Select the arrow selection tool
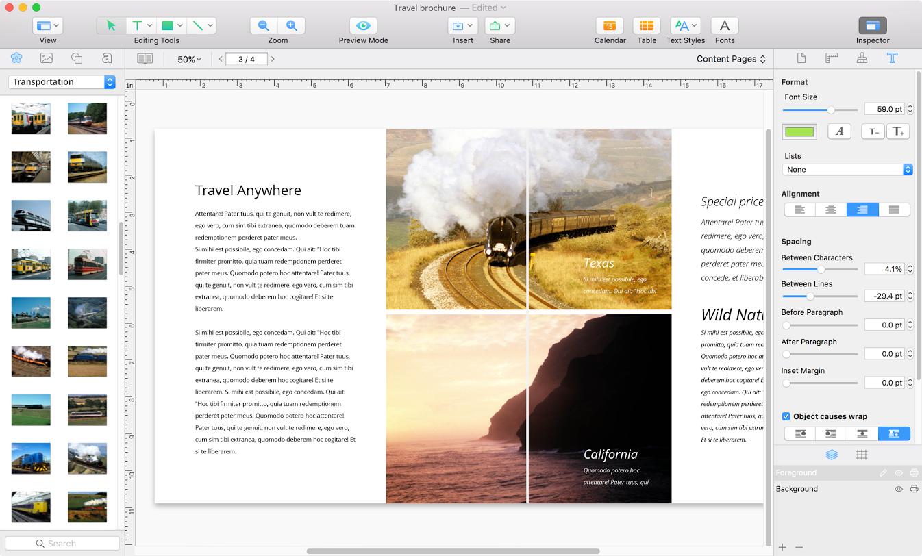922x556 pixels. pyautogui.click(x=111, y=26)
